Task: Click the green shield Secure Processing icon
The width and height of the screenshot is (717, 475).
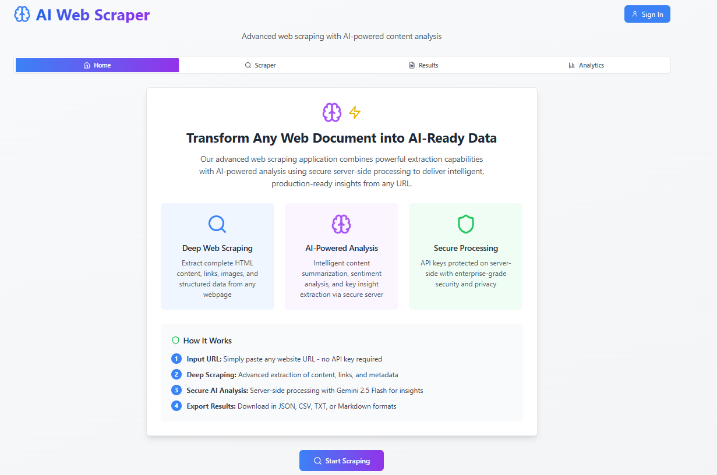Action: coord(465,224)
